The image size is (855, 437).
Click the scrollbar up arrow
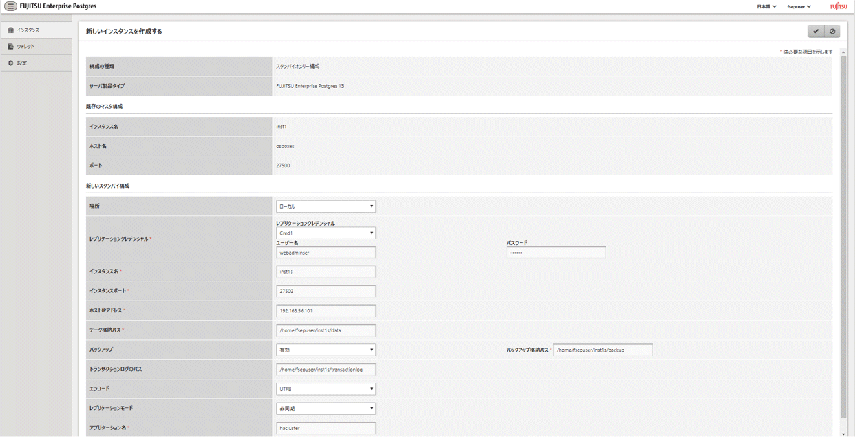point(843,52)
